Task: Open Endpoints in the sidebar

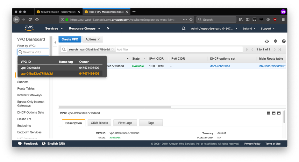Action: pos(24,126)
